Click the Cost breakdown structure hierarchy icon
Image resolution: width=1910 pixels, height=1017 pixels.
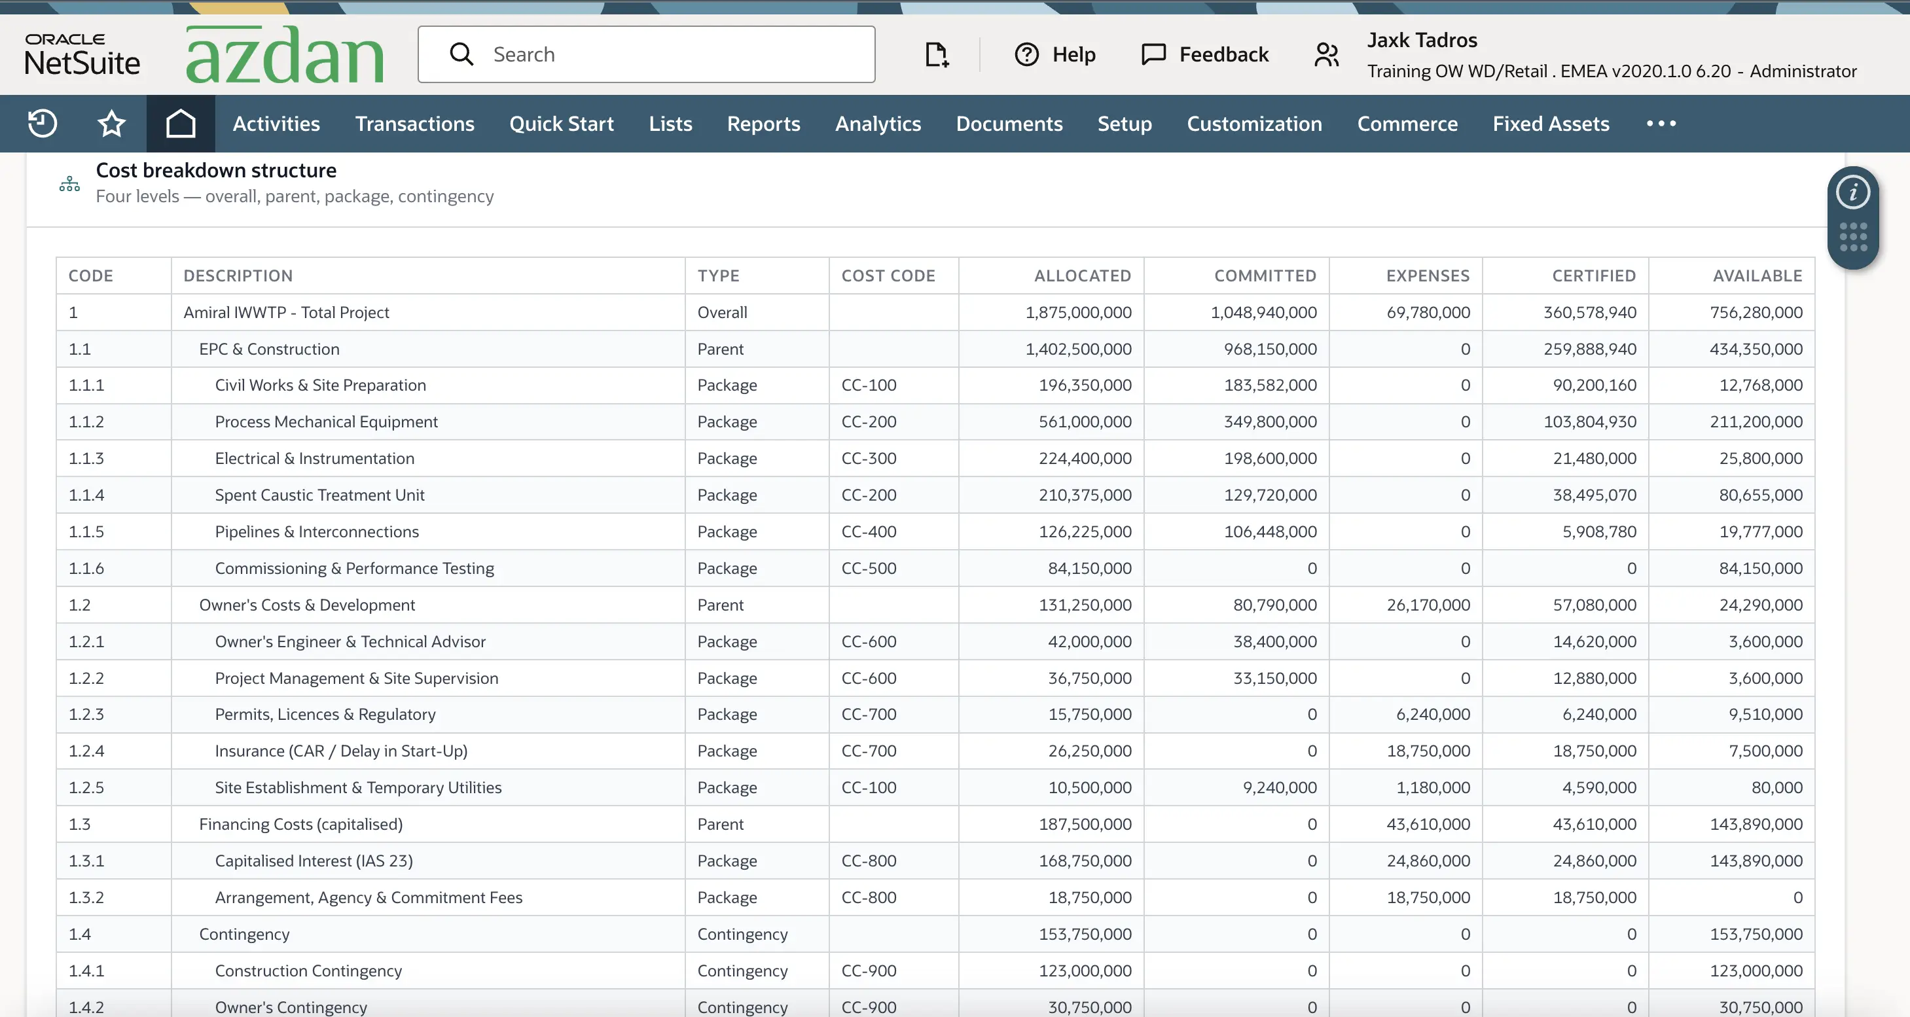tap(69, 184)
